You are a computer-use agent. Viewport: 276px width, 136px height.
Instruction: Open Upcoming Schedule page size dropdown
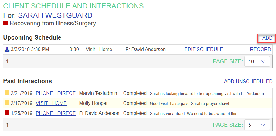(x=257, y=61)
